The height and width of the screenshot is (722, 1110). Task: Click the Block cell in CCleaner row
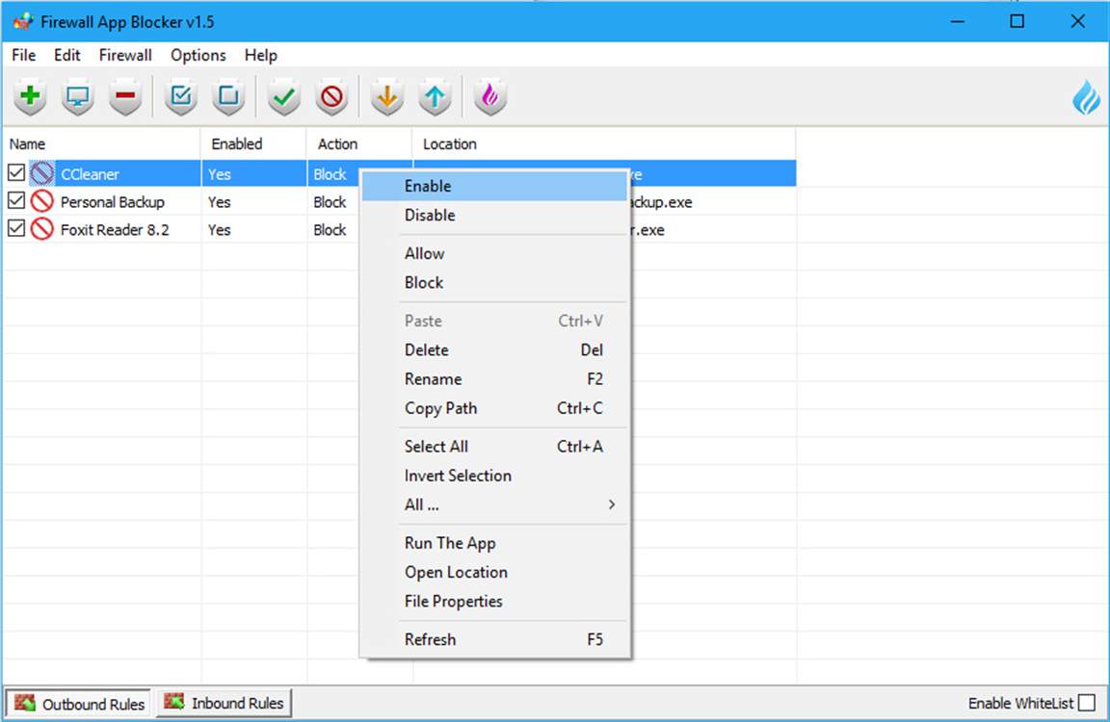tap(330, 174)
